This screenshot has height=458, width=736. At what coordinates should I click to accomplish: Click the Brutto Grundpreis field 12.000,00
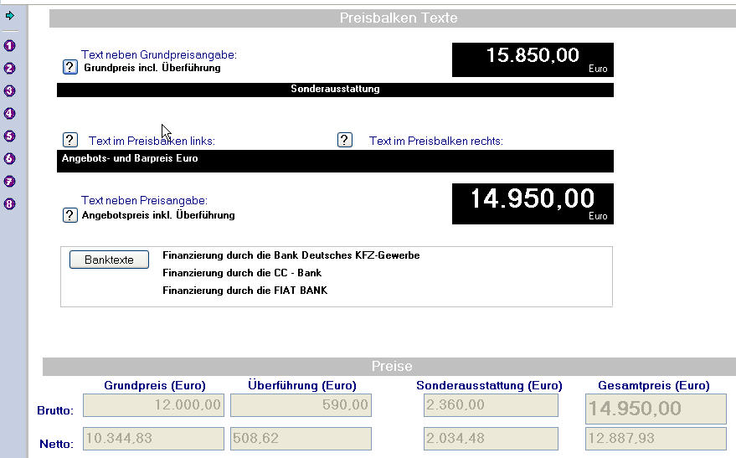tap(153, 405)
